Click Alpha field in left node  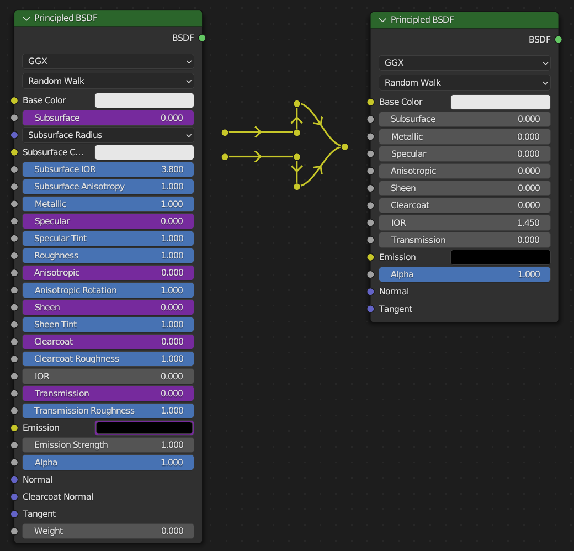108,463
